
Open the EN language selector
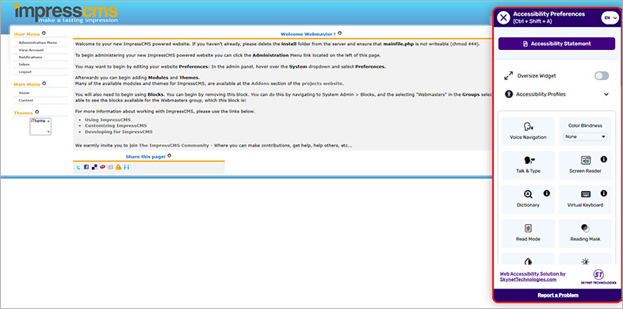click(x=610, y=17)
